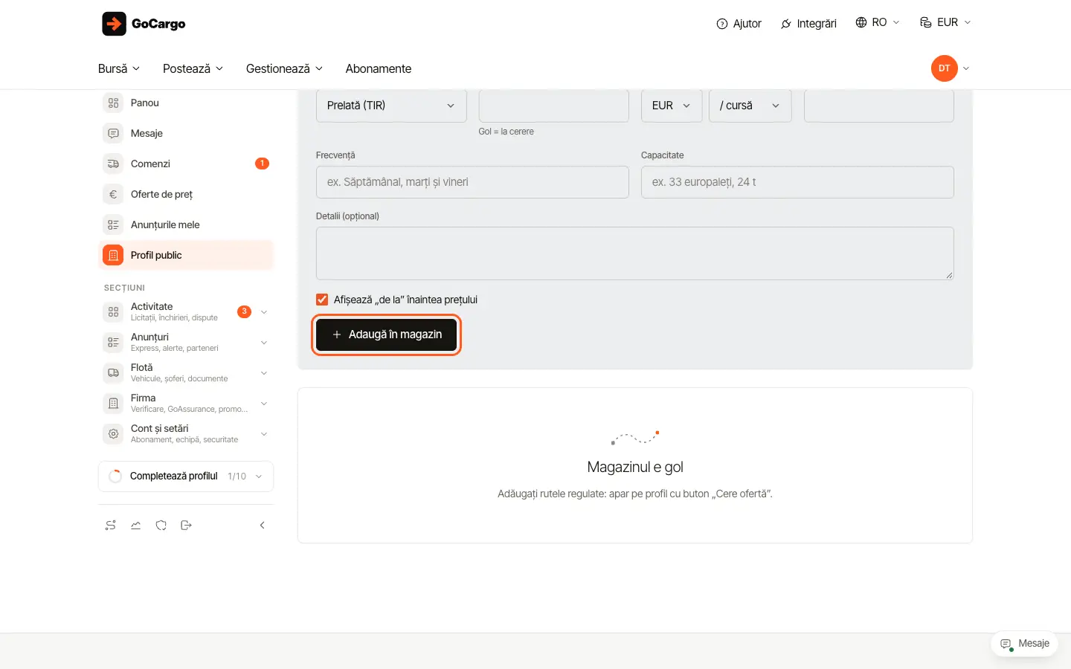Expand the Flotă section
This screenshot has width=1071, height=669.
click(x=186, y=372)
